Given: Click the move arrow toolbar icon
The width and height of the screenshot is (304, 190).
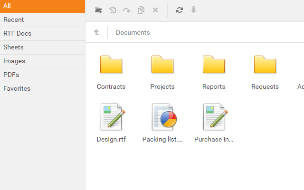Looking at the screenshot, I should (126, 10).
